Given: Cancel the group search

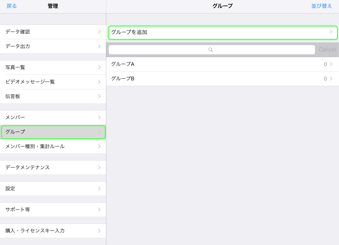Looking at the screenshot, I should pyautogui.click(x=327, y=50).
